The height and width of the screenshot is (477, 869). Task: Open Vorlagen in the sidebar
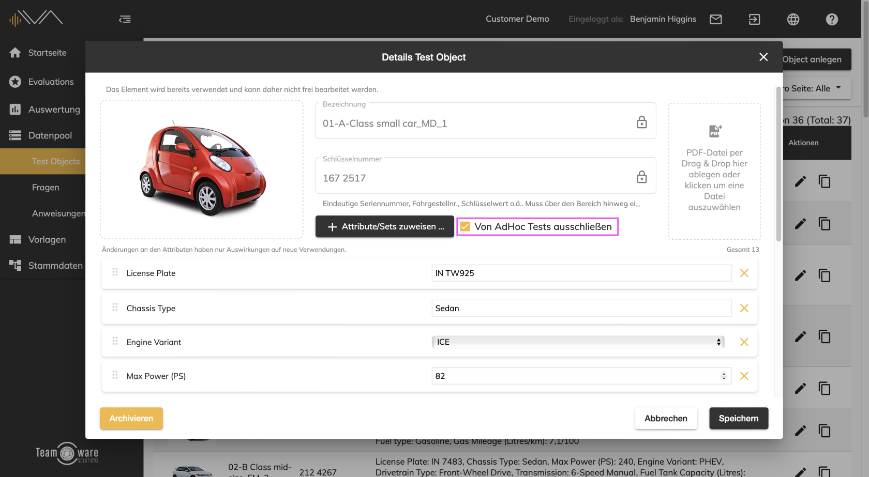[x=47, y=239]
